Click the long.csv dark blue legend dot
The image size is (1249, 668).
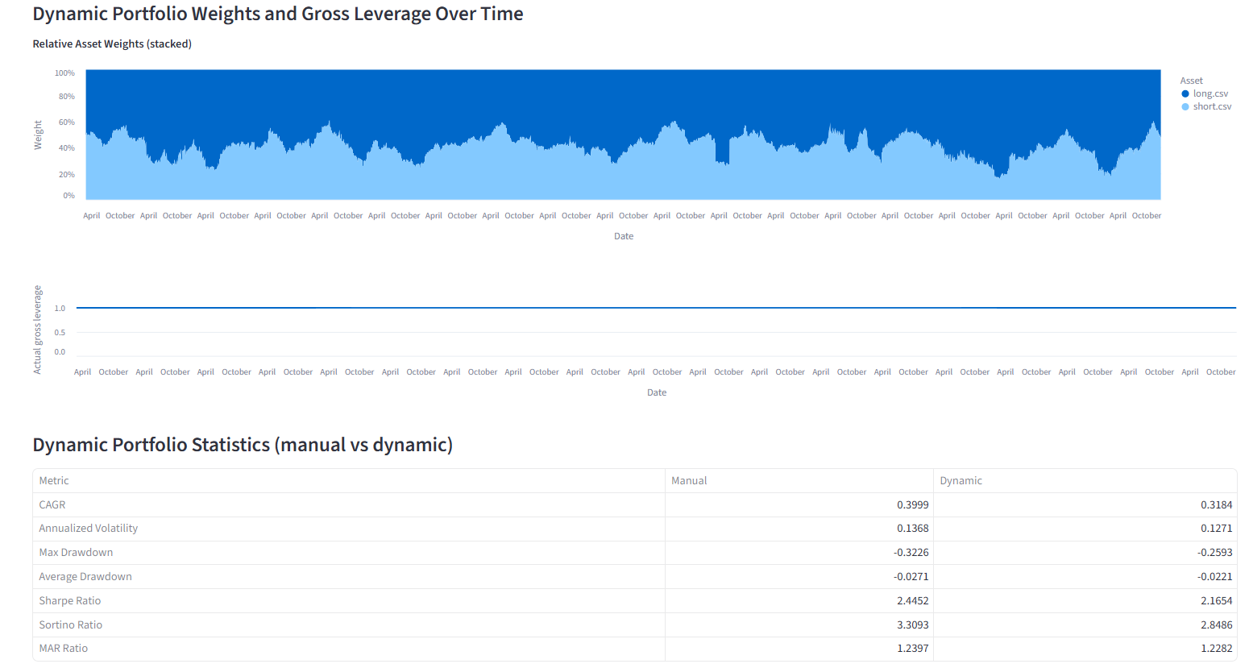[x=1185, y=93]
